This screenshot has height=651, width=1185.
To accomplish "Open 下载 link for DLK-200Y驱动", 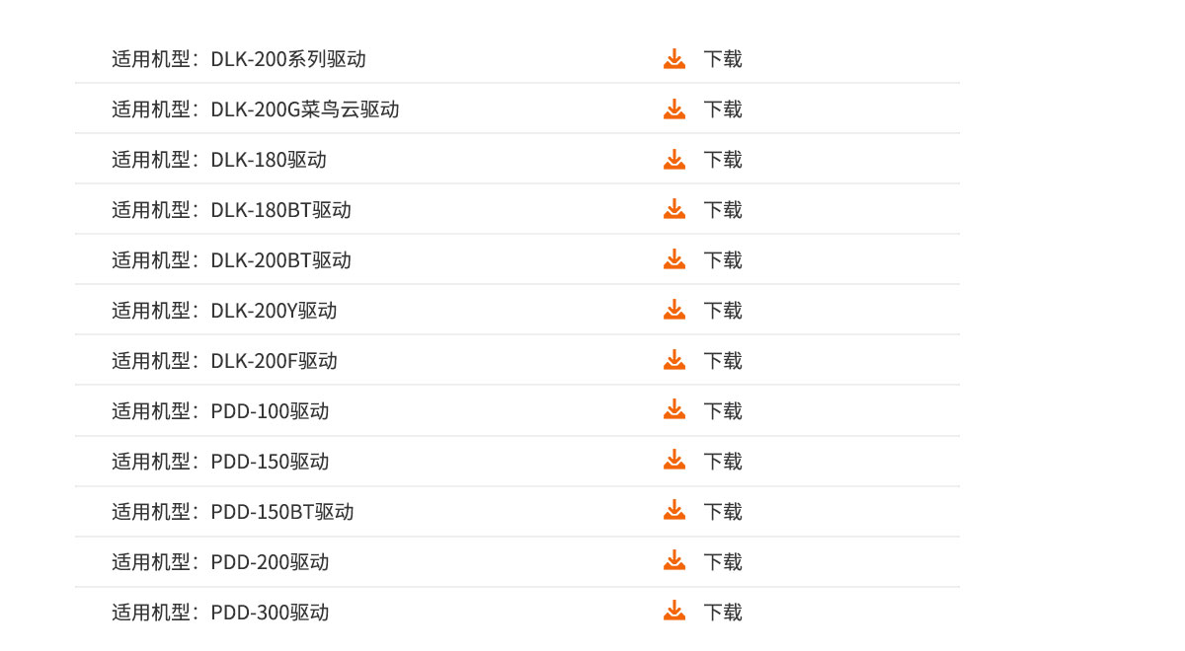I will pyautogui.click(x=723, y=311).
